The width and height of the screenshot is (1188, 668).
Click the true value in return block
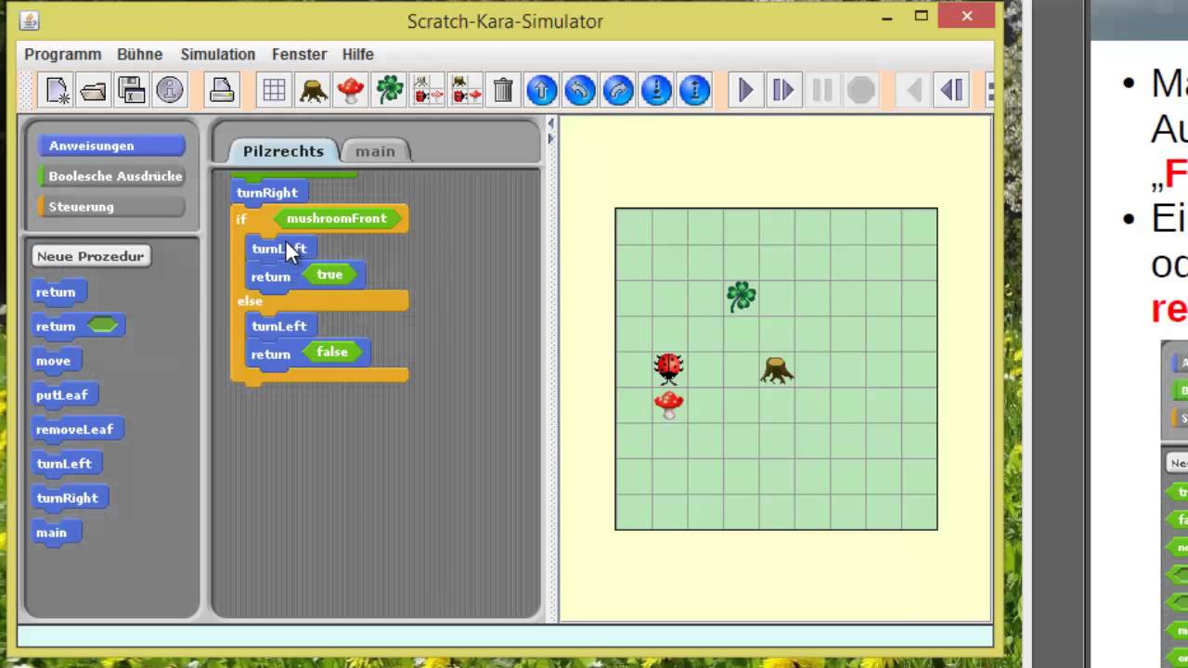point(329,275)
